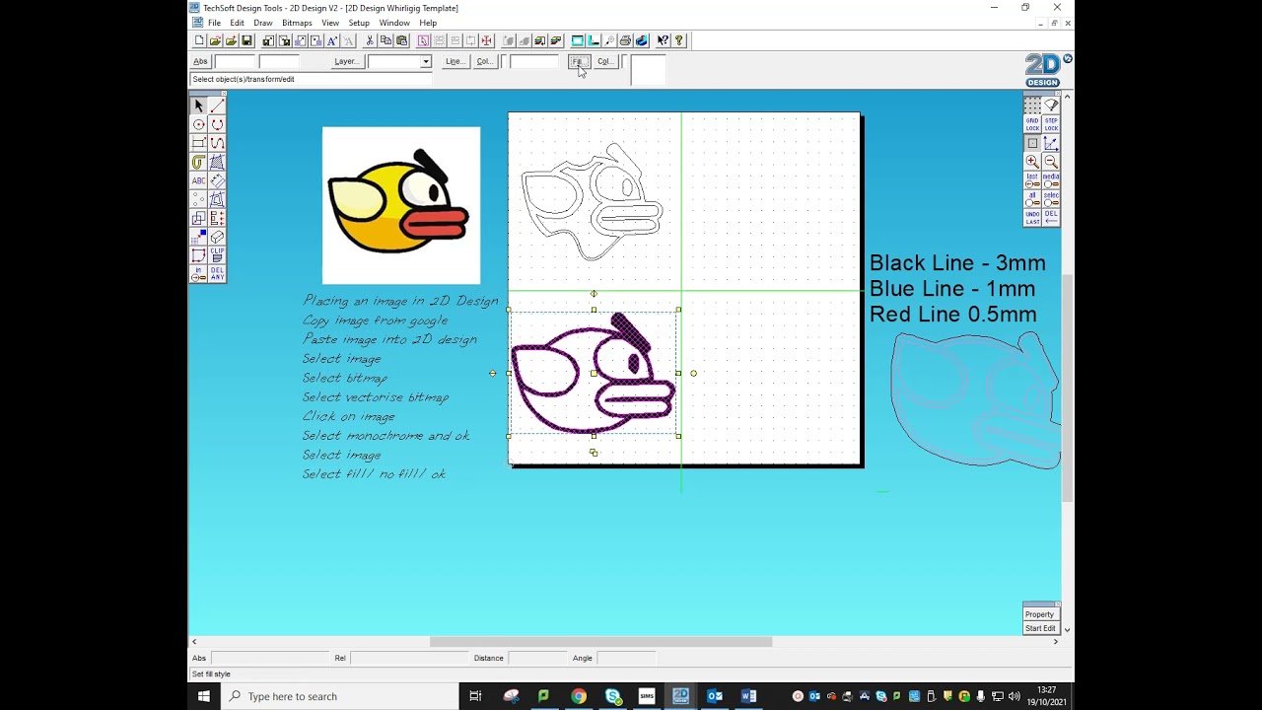Toggle the grid dots display
The width and height of the screenshot is (1262, 710).
coord(1032,105)
